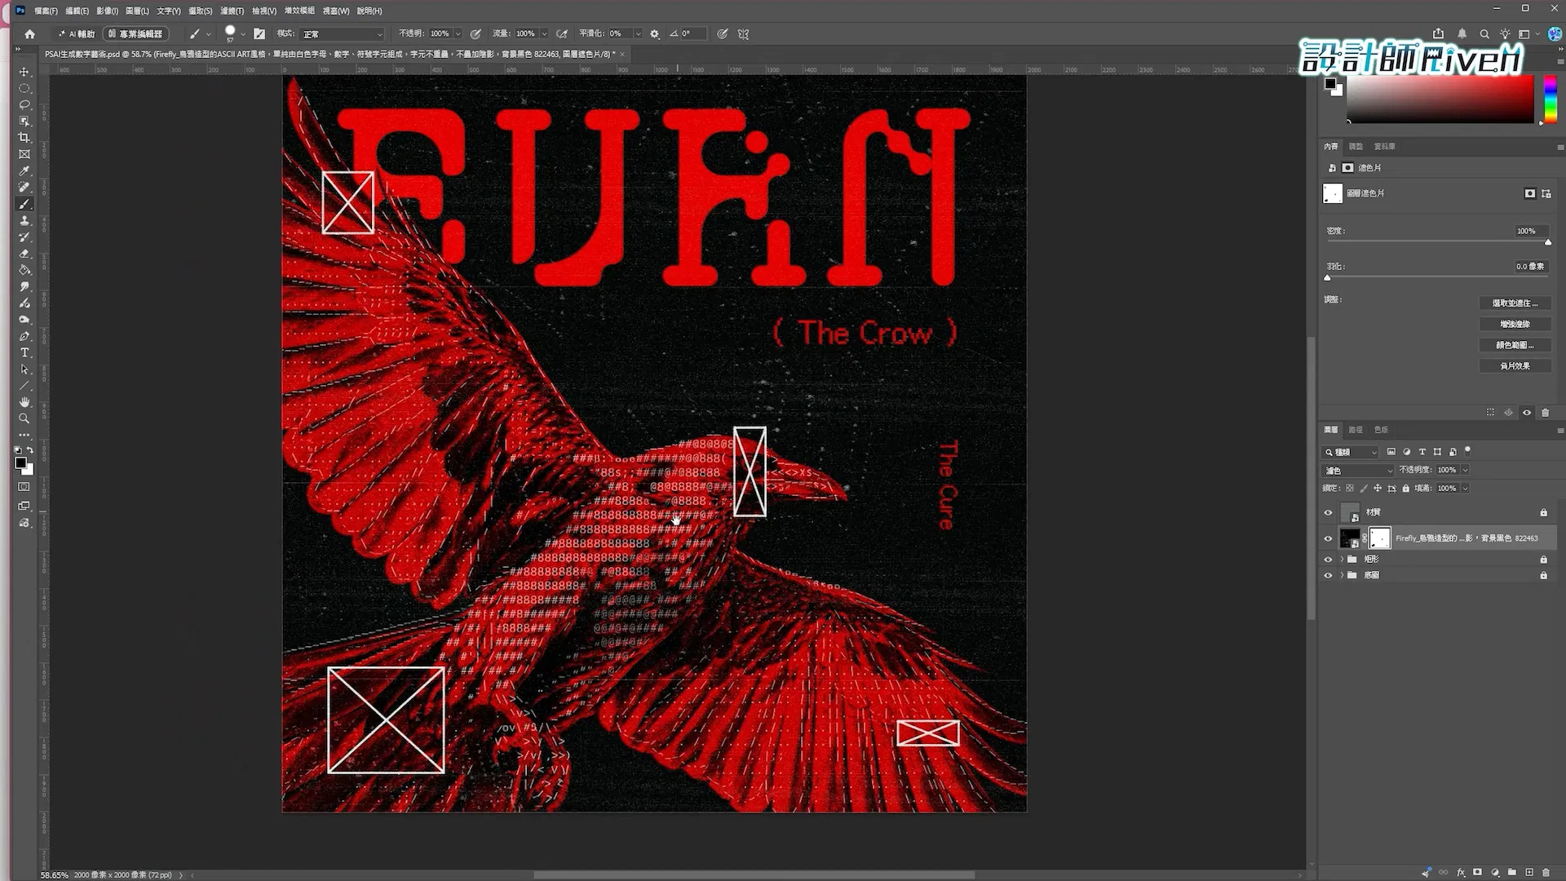Expand the 矩形 layer group

[x=1342, y=560]
